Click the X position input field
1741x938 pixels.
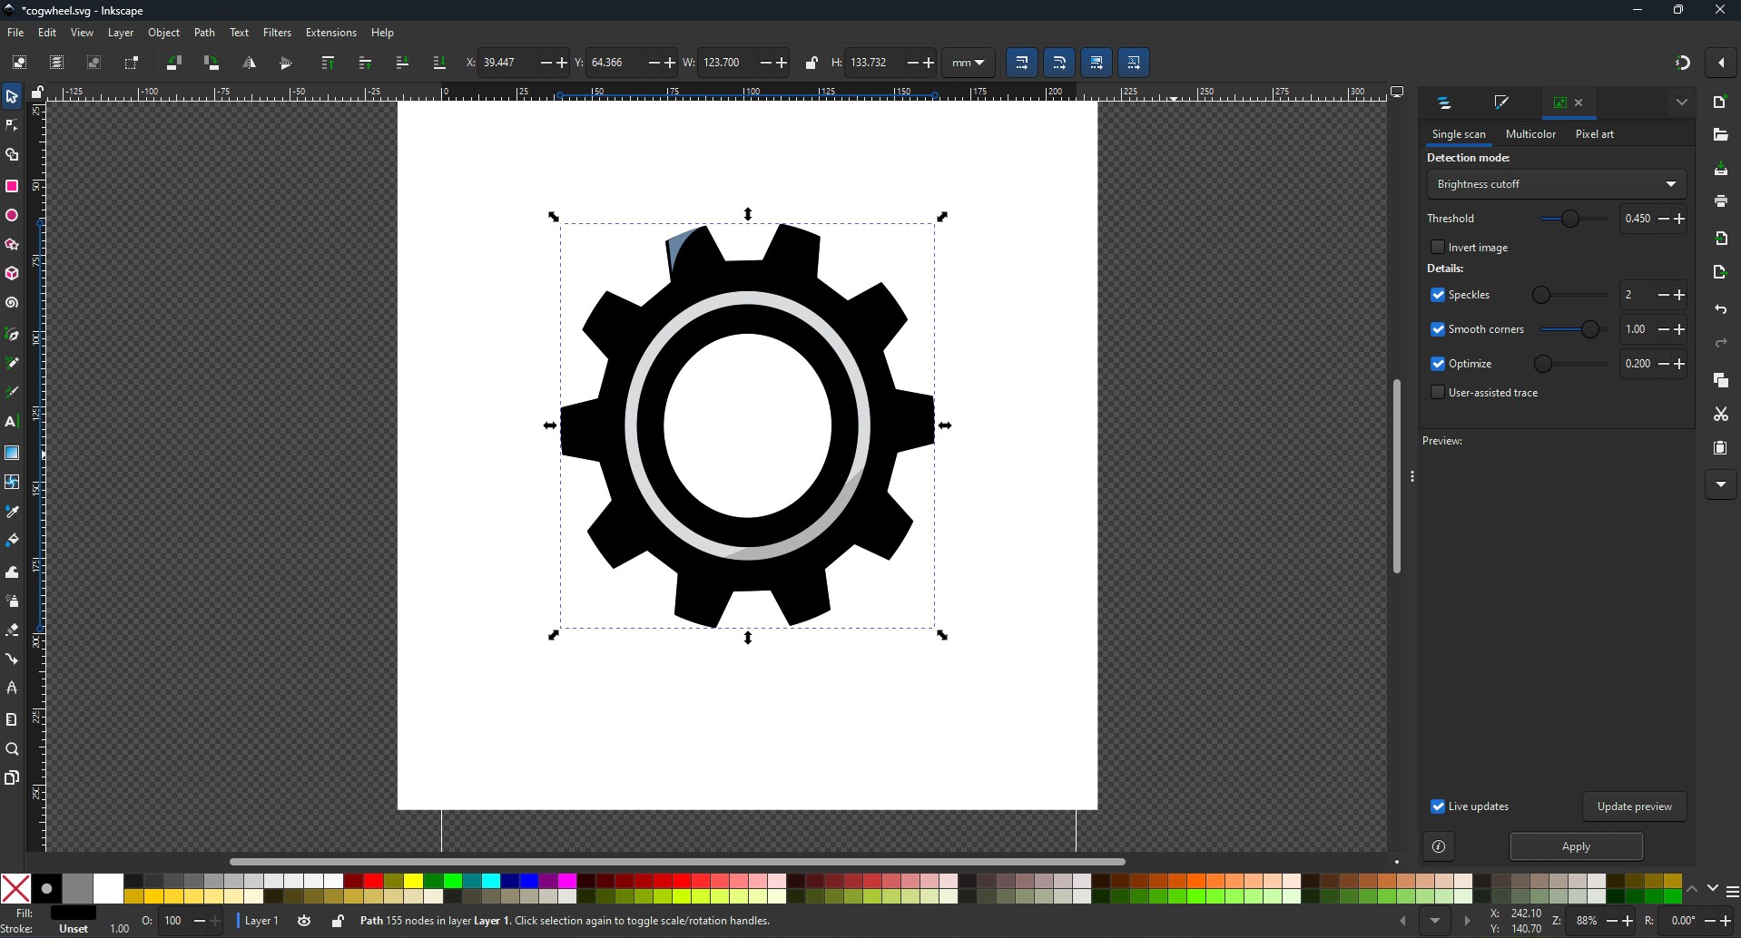[x=508, y=63]
